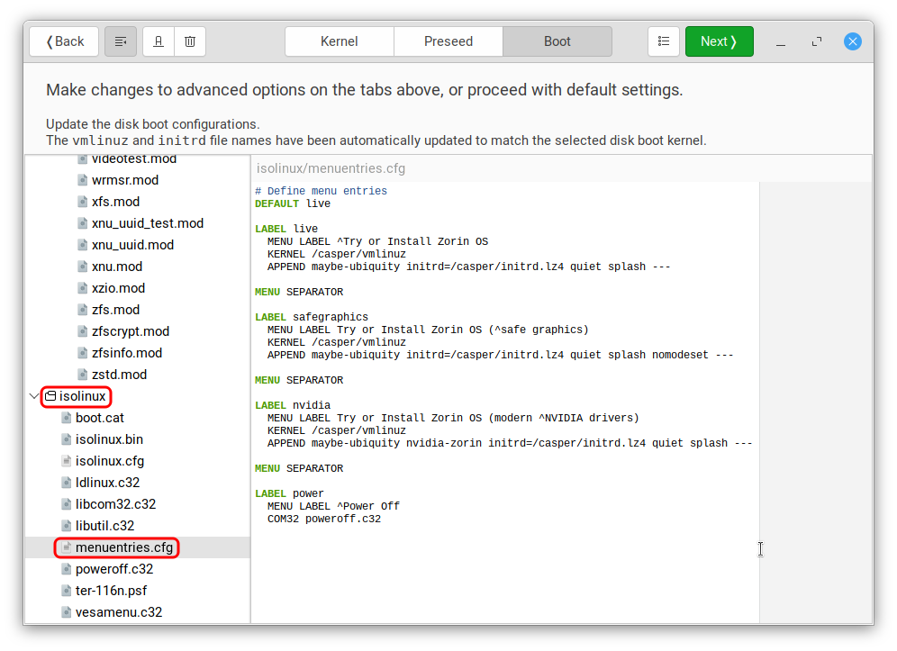Click the green Next button
897x651 pixels.
click(x=719, y=41)
